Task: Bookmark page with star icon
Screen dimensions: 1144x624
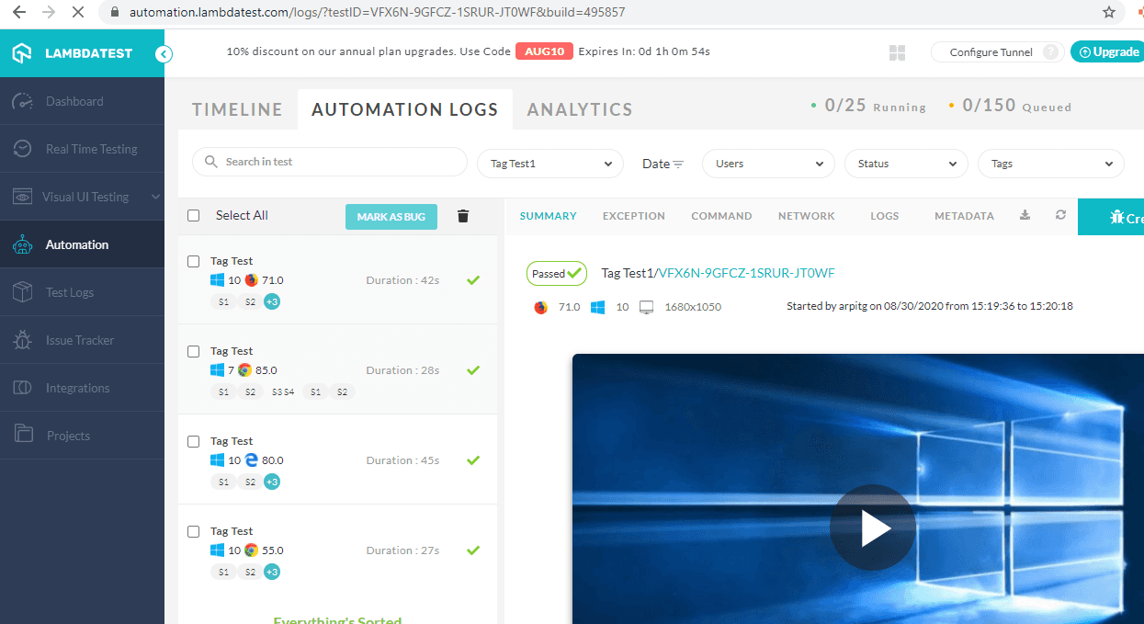Action: [1109, 13]
